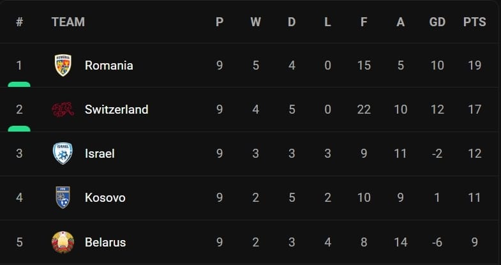Open the Kosovo team page link
501x265 pixels.
click(x=105, y=197)
